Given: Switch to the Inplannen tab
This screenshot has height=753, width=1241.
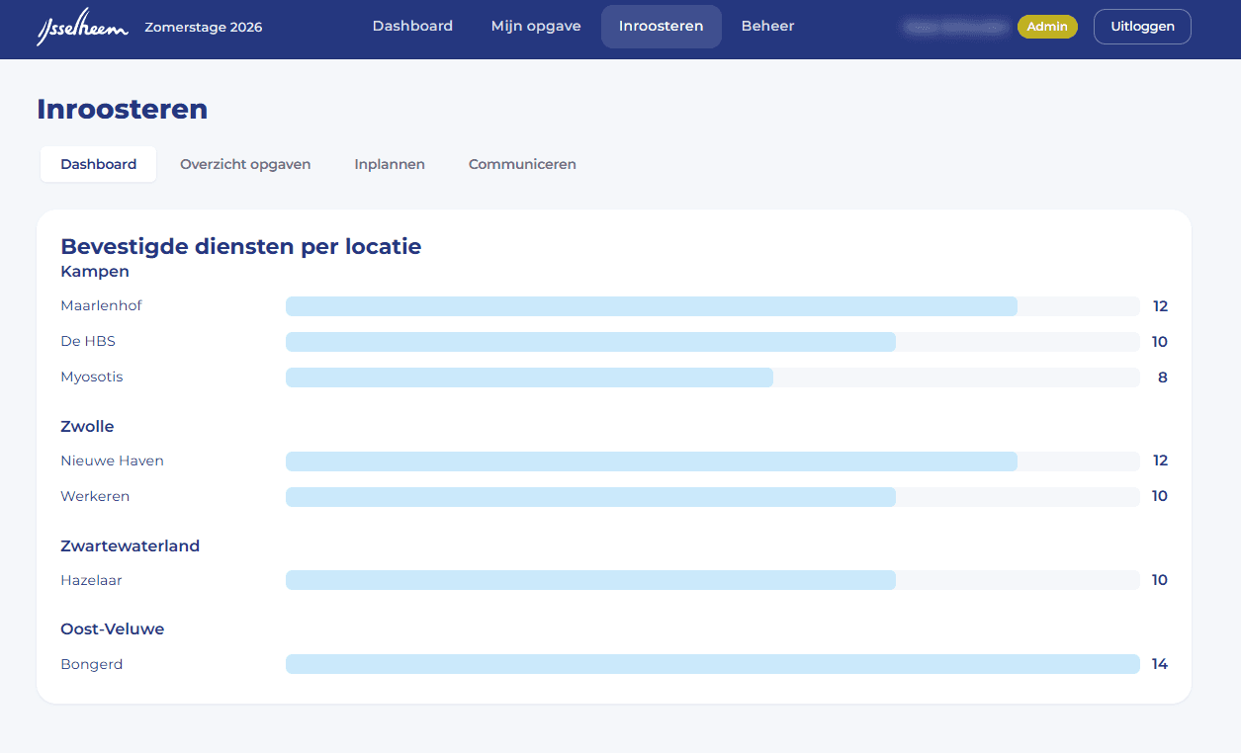Looking at the screenshot, I should [390, 164].
